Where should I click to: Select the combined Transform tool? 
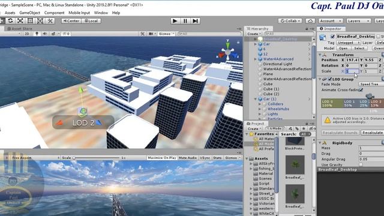coord(40,21)
